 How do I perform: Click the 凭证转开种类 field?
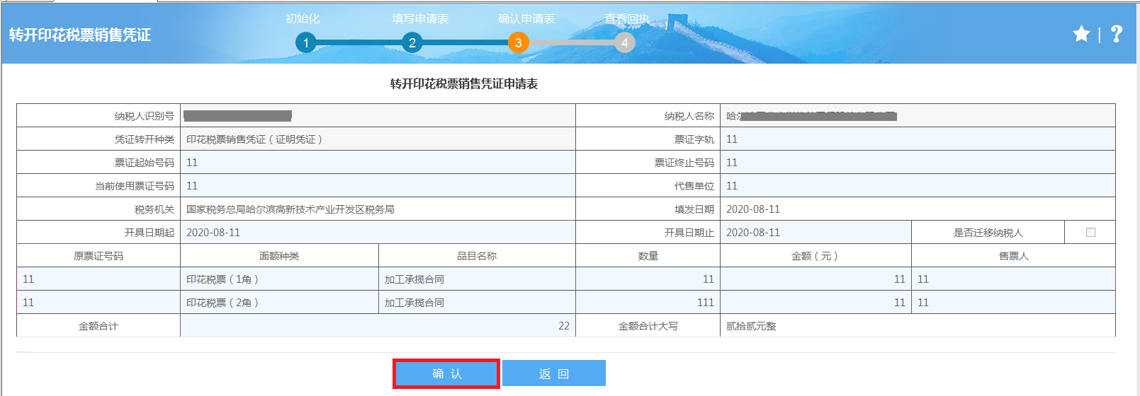(378, 139)
